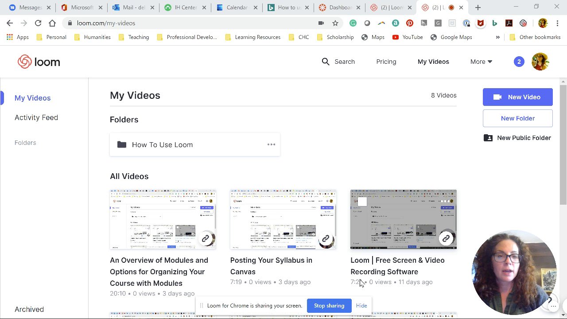This screenshot has width=567, height=319.
Task: Open the YouTube bookmark
Action: (408, 37)
